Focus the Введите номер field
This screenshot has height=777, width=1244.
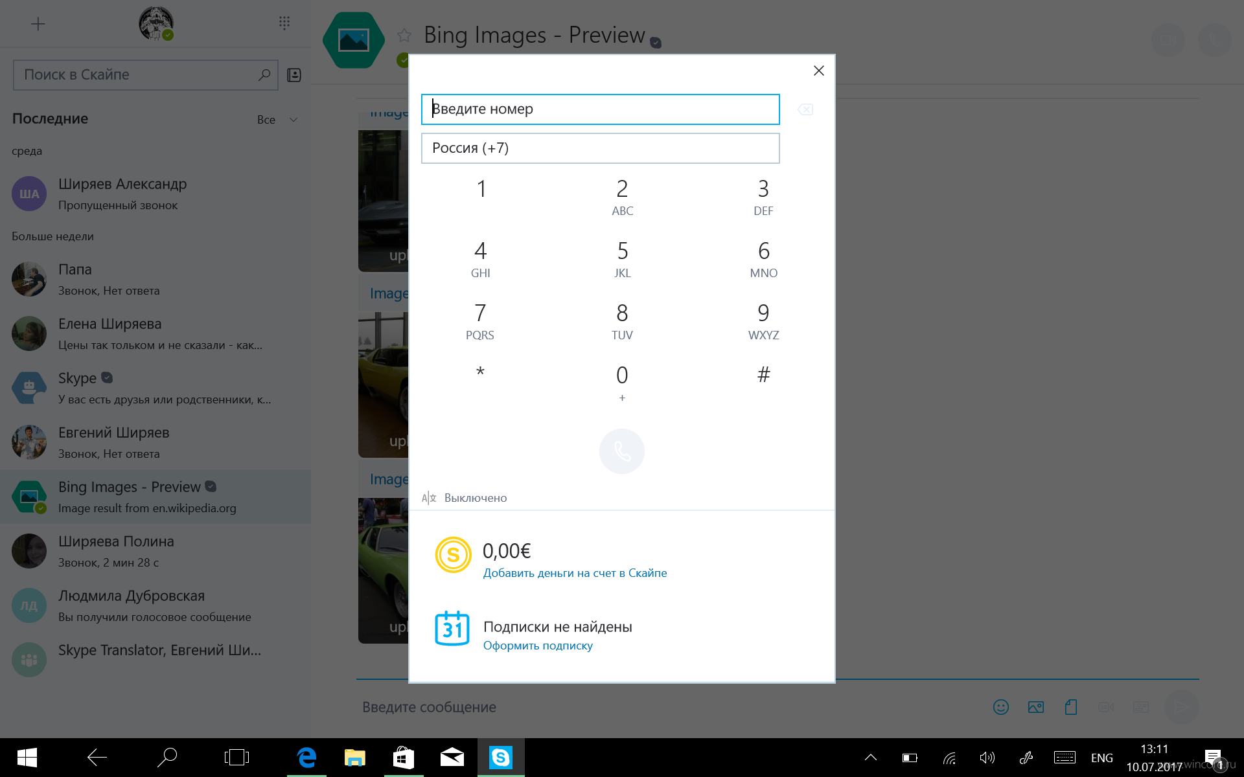click(600, 109)
